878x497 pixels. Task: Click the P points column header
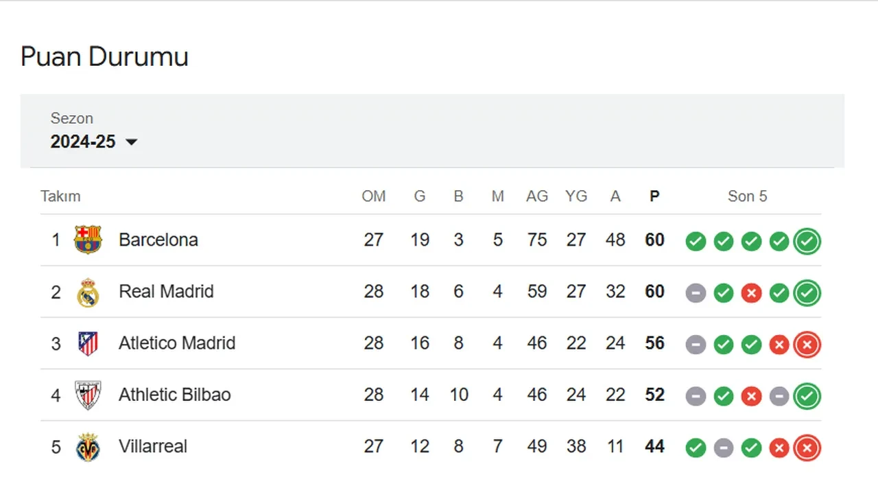click(x=654, y=196)
